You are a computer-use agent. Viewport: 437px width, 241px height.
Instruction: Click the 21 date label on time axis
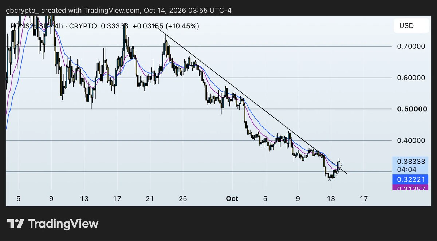pyautogui.click(x=150, y=199)
